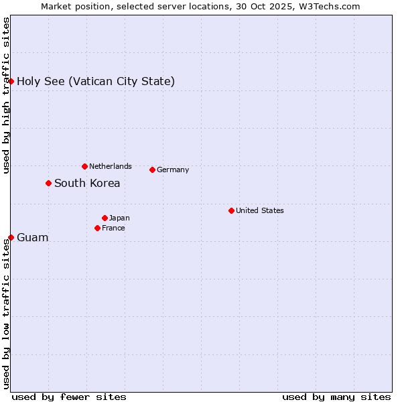Select the Japan red data point

[105, 218]
